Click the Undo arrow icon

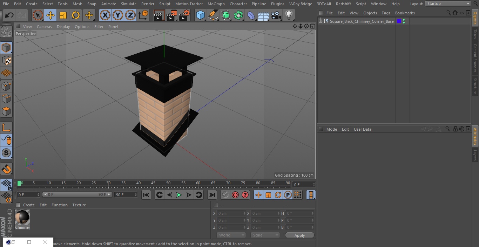pyautogui.click(x=9, y=15)
